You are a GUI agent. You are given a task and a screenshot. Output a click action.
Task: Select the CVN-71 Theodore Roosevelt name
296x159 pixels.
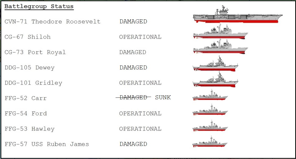pyautogui.click(x=52, y=22)
